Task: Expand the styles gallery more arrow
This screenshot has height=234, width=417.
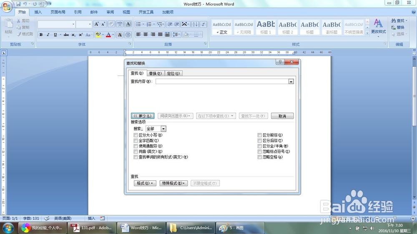Action: point(367,33)
